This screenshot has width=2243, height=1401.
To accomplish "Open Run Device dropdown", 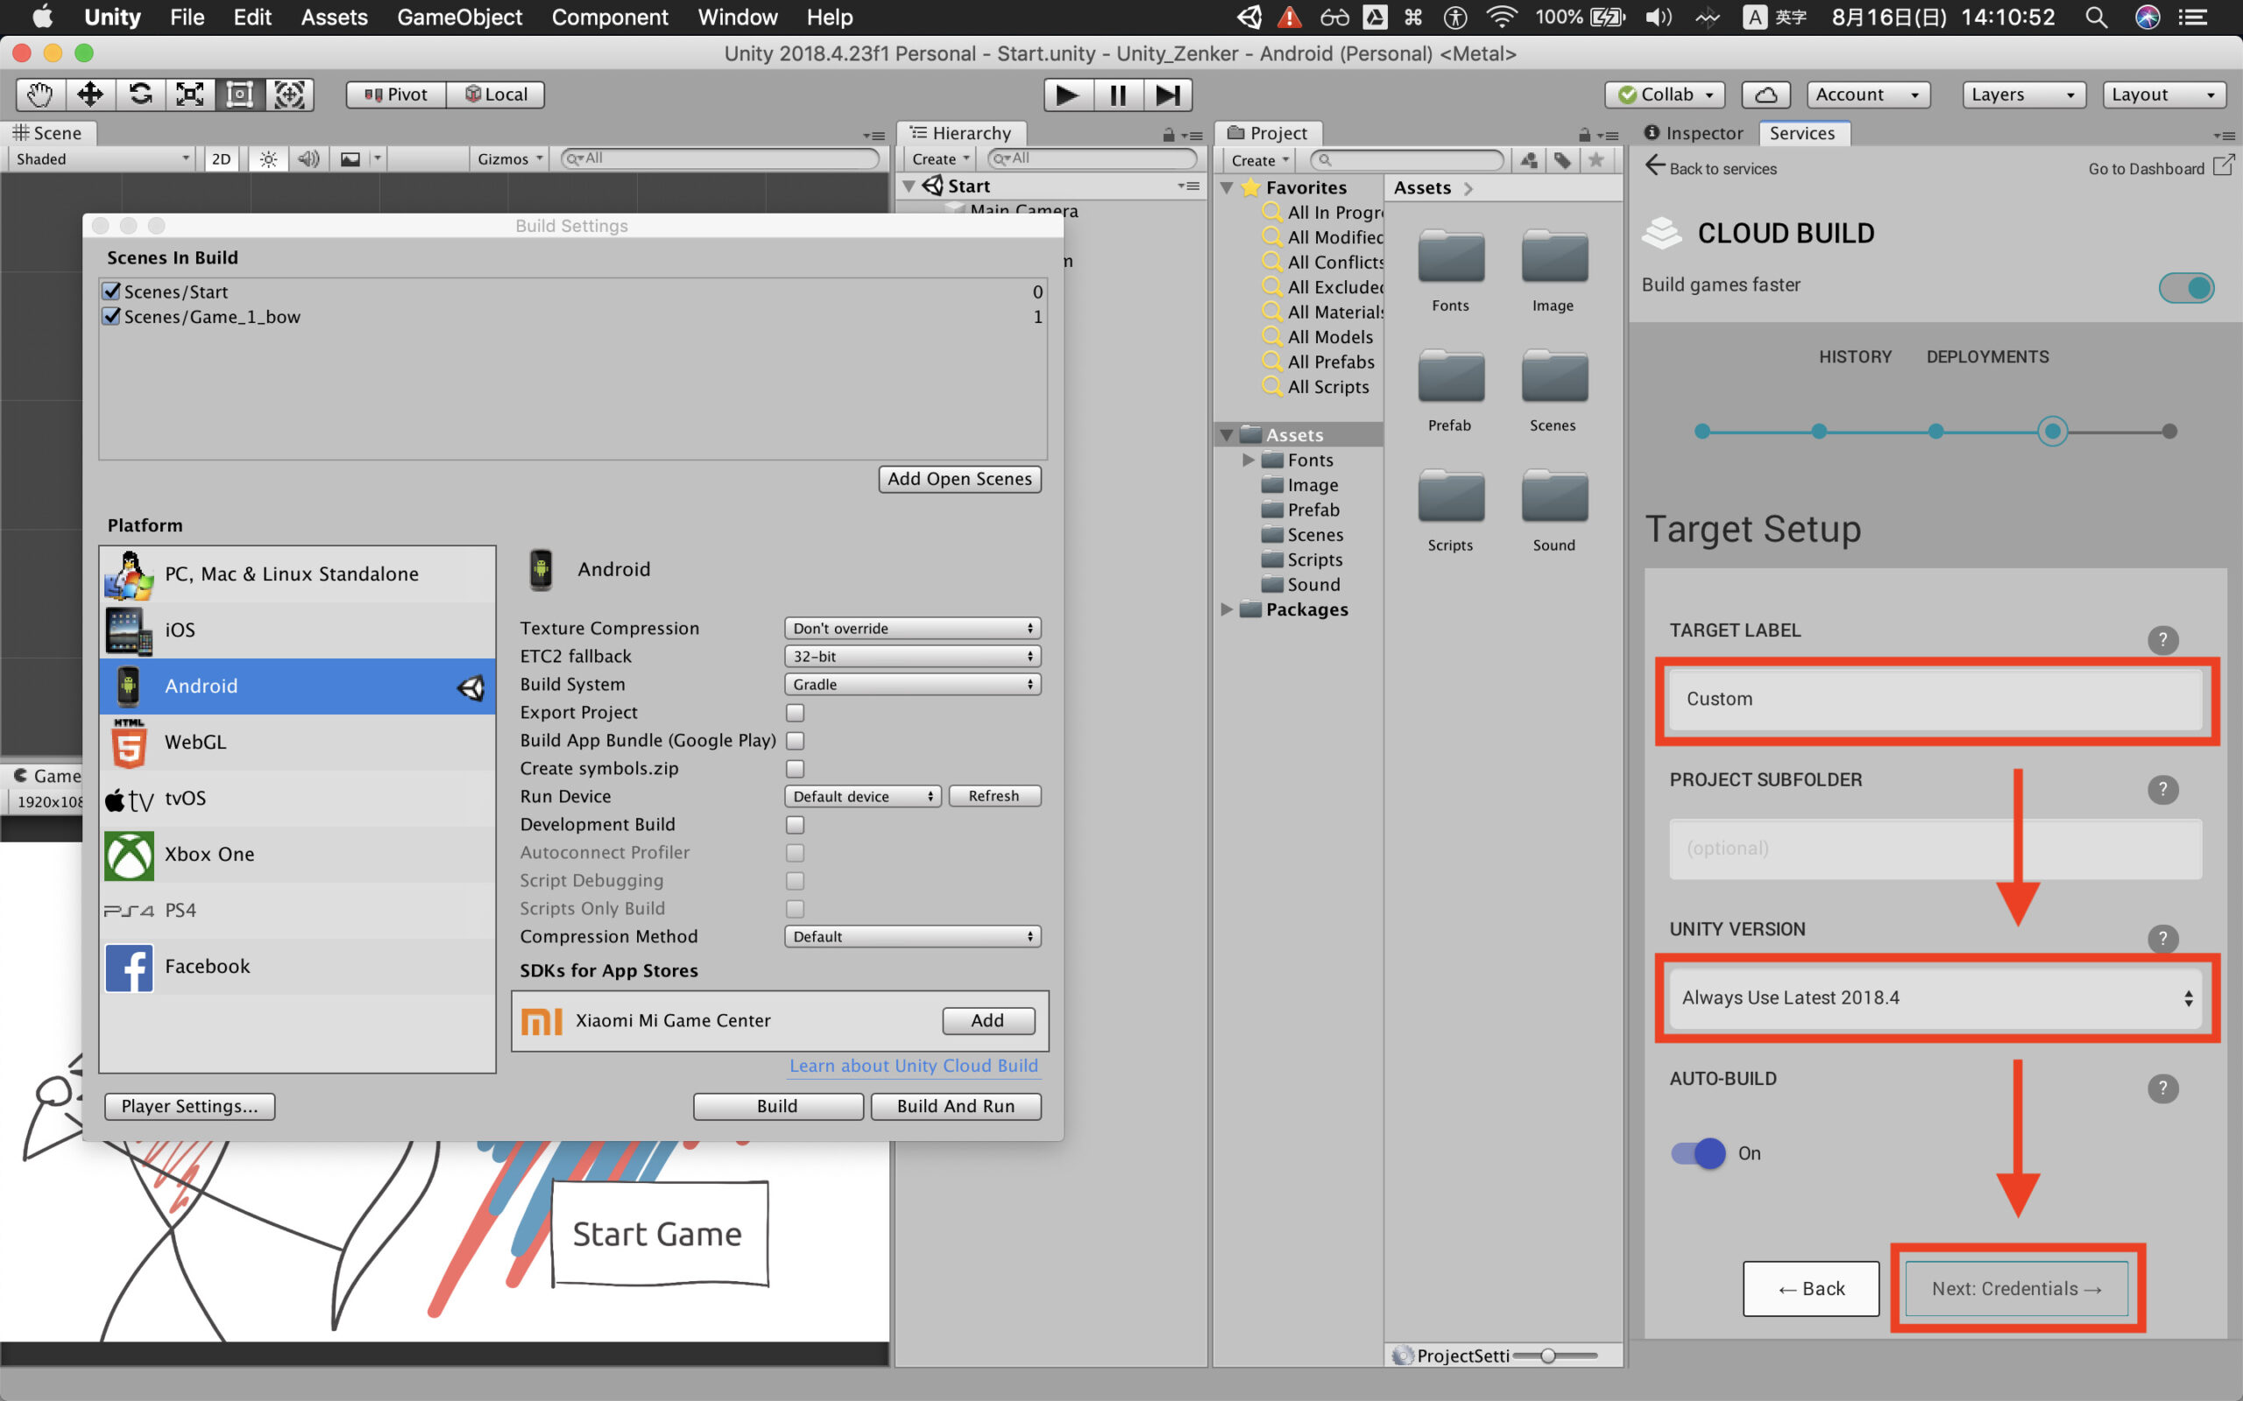I will coord(863,796).
